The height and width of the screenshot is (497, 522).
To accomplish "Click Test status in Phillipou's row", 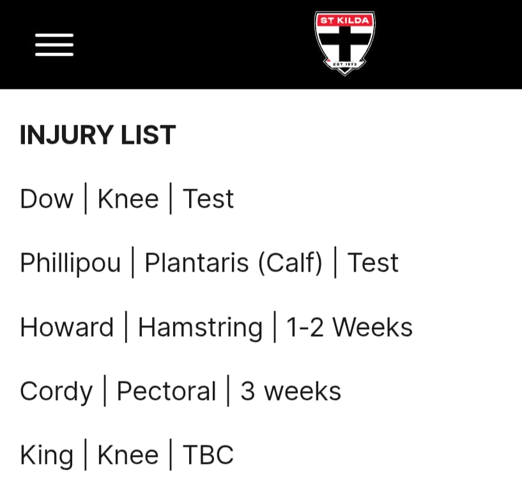I will click(373, 263).
